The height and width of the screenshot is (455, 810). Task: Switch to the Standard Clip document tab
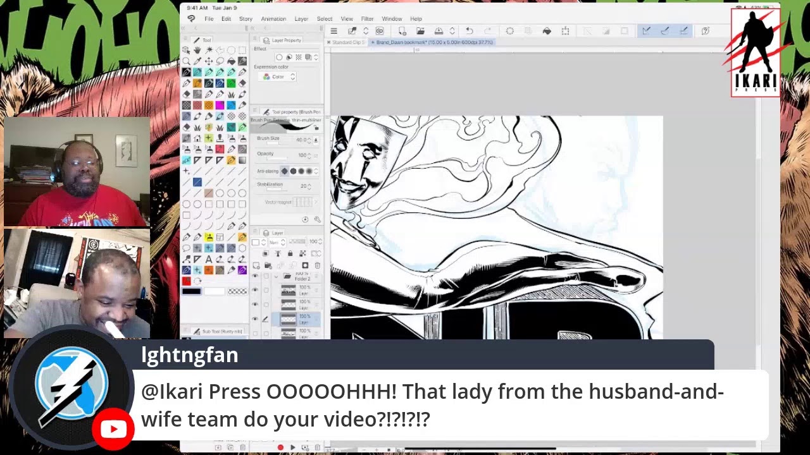tap(347, 42)
